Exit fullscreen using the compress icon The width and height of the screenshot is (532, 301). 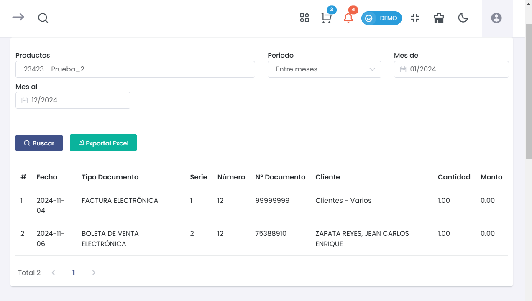[x=415, y=18]
